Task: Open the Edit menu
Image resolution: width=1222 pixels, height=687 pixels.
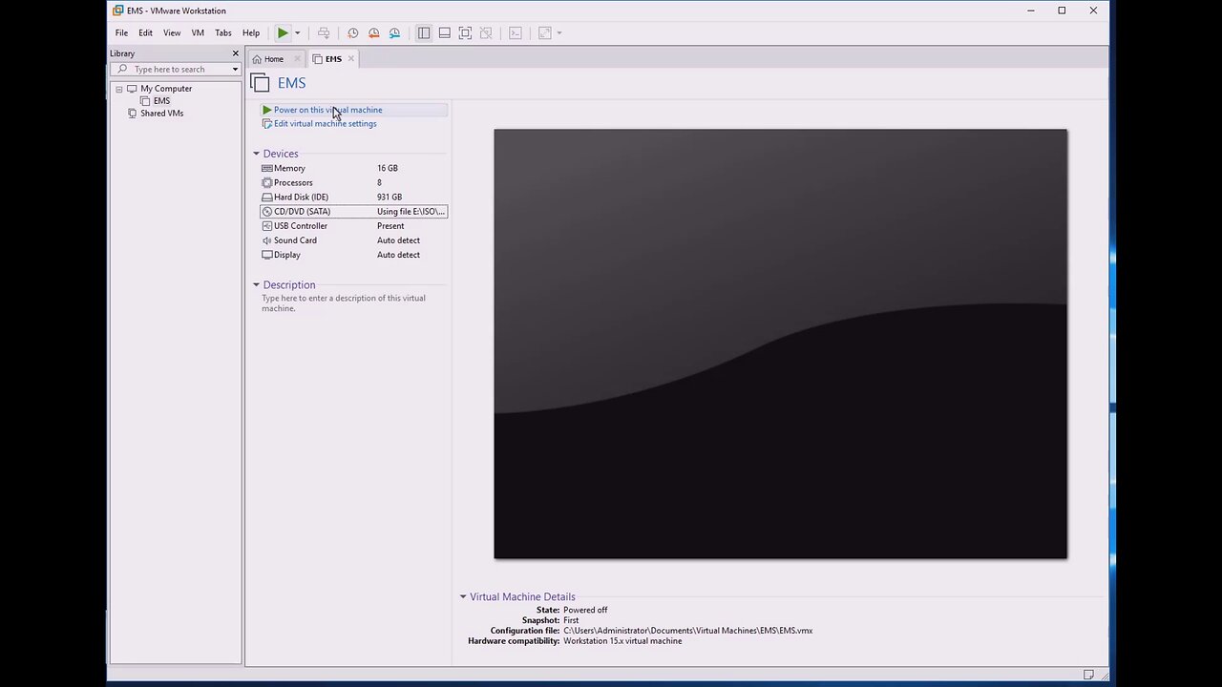Action: click(x=145, y=32)
